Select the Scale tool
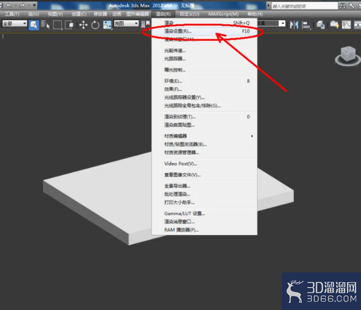The width and height of the screenshot is (361, 310). pyautogui.click(x=107, y=25)
